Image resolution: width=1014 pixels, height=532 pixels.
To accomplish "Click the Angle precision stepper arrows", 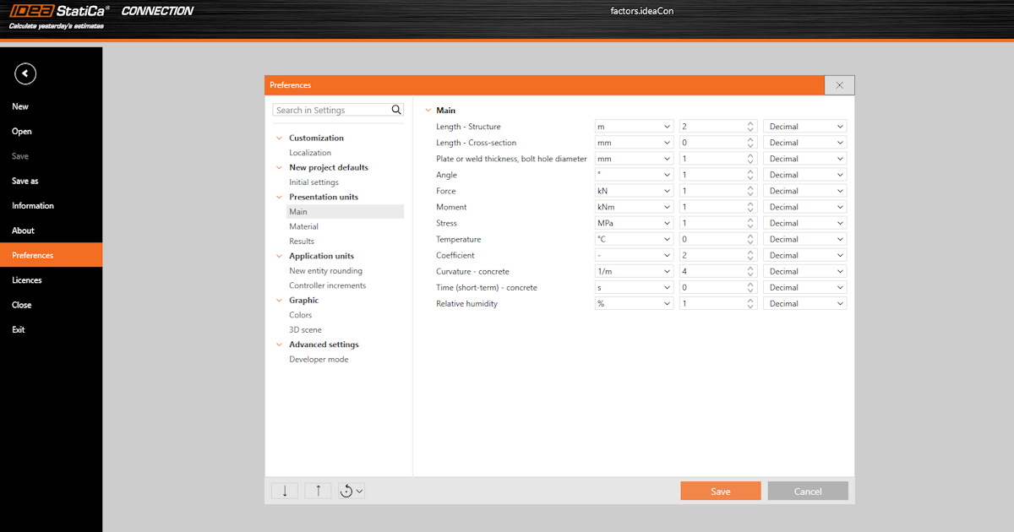I will (750, 175).
